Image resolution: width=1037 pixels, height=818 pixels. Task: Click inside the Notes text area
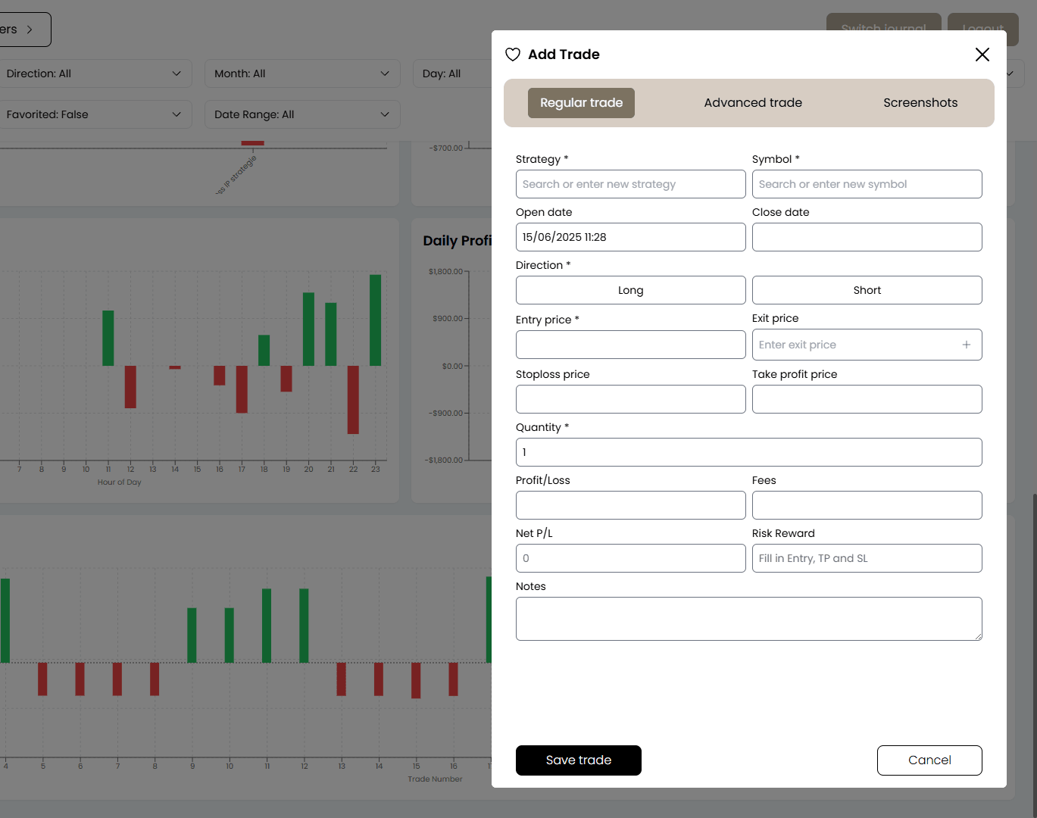click(748, 618)
